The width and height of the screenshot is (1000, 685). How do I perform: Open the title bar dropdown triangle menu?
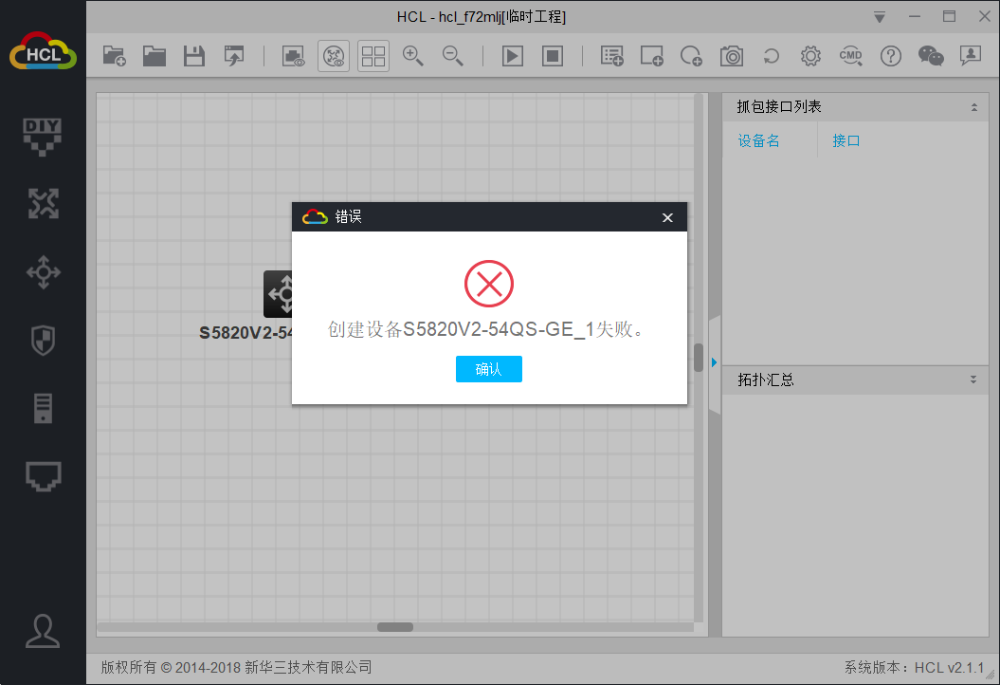click(880, 17)
